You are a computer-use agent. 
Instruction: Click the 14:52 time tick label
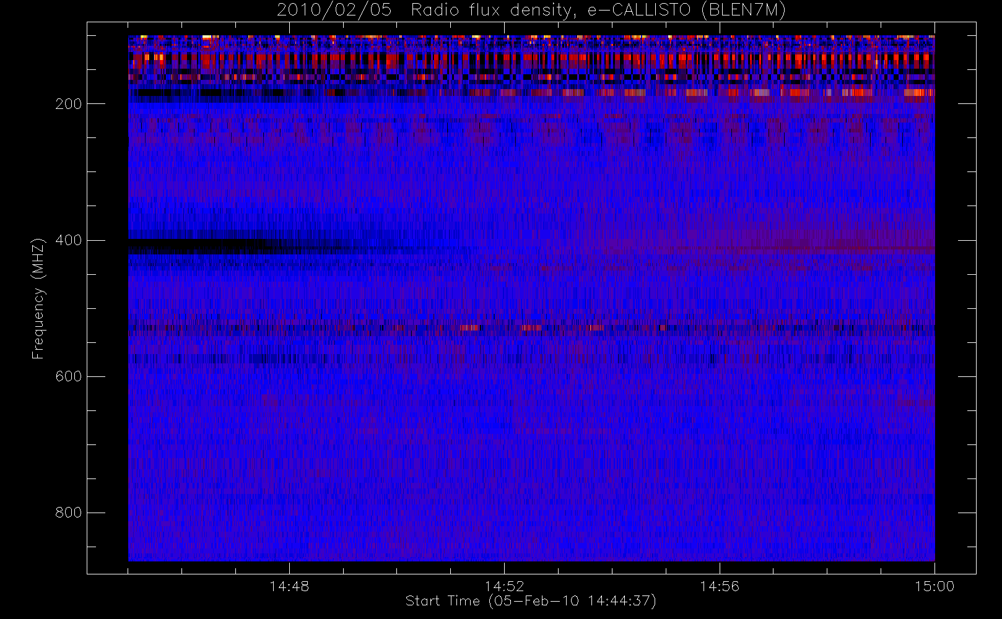click(x=504, y=586)
